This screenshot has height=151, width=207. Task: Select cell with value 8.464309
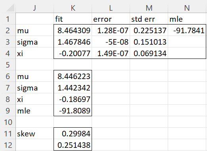click(x=73, y=30)
